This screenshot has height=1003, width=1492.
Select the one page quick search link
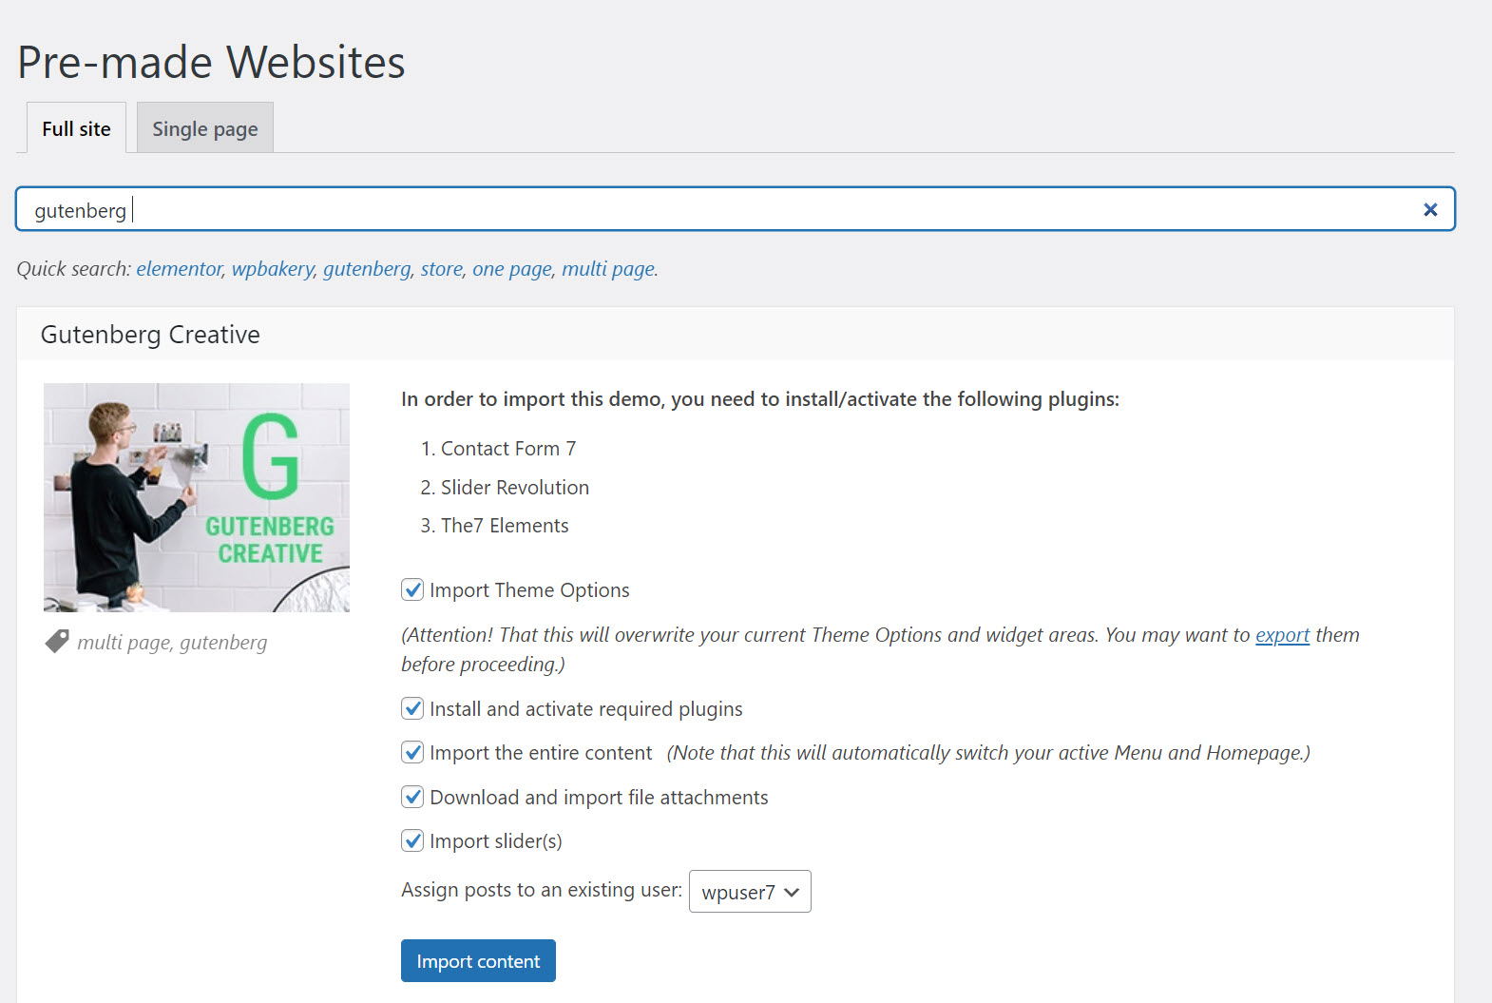(512, 269)
